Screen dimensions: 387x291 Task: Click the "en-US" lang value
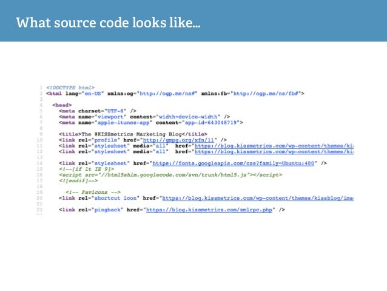point(93,94)
